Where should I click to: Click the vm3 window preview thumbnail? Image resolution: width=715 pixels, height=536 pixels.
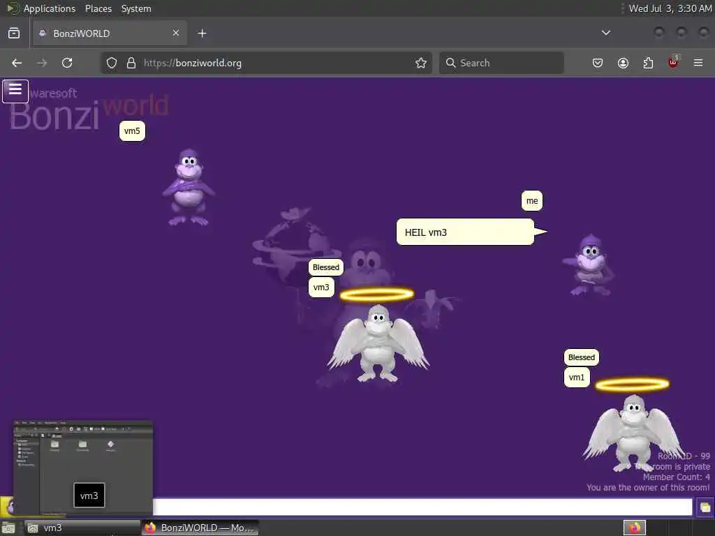coord(82,468)
